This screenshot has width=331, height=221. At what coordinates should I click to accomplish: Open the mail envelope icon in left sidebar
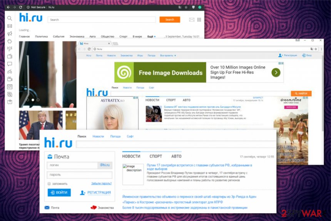click(x=10, y=26)
